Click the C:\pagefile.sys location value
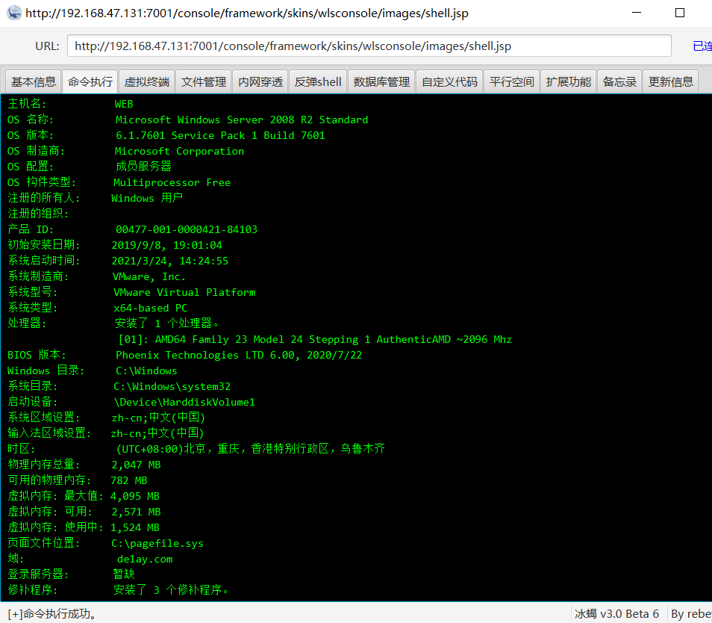Image resolution: width=712 pixels, height=623 pixels. tap(157, 544)
